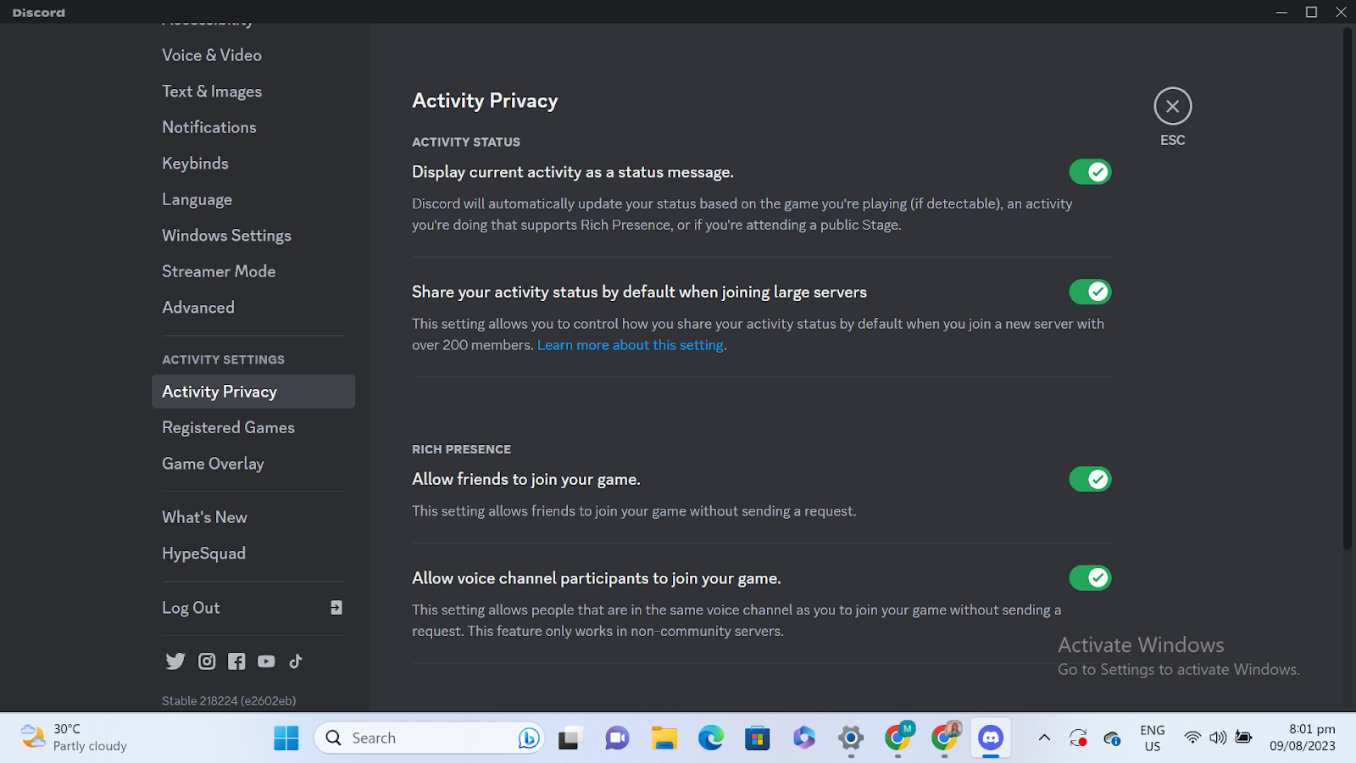Toggle Display current activity as status message
The image size is (1356, 763).
click(1090, 172)
